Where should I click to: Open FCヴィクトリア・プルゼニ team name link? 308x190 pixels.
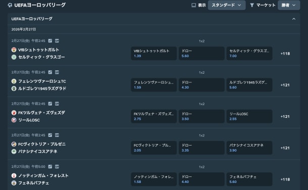42,144
